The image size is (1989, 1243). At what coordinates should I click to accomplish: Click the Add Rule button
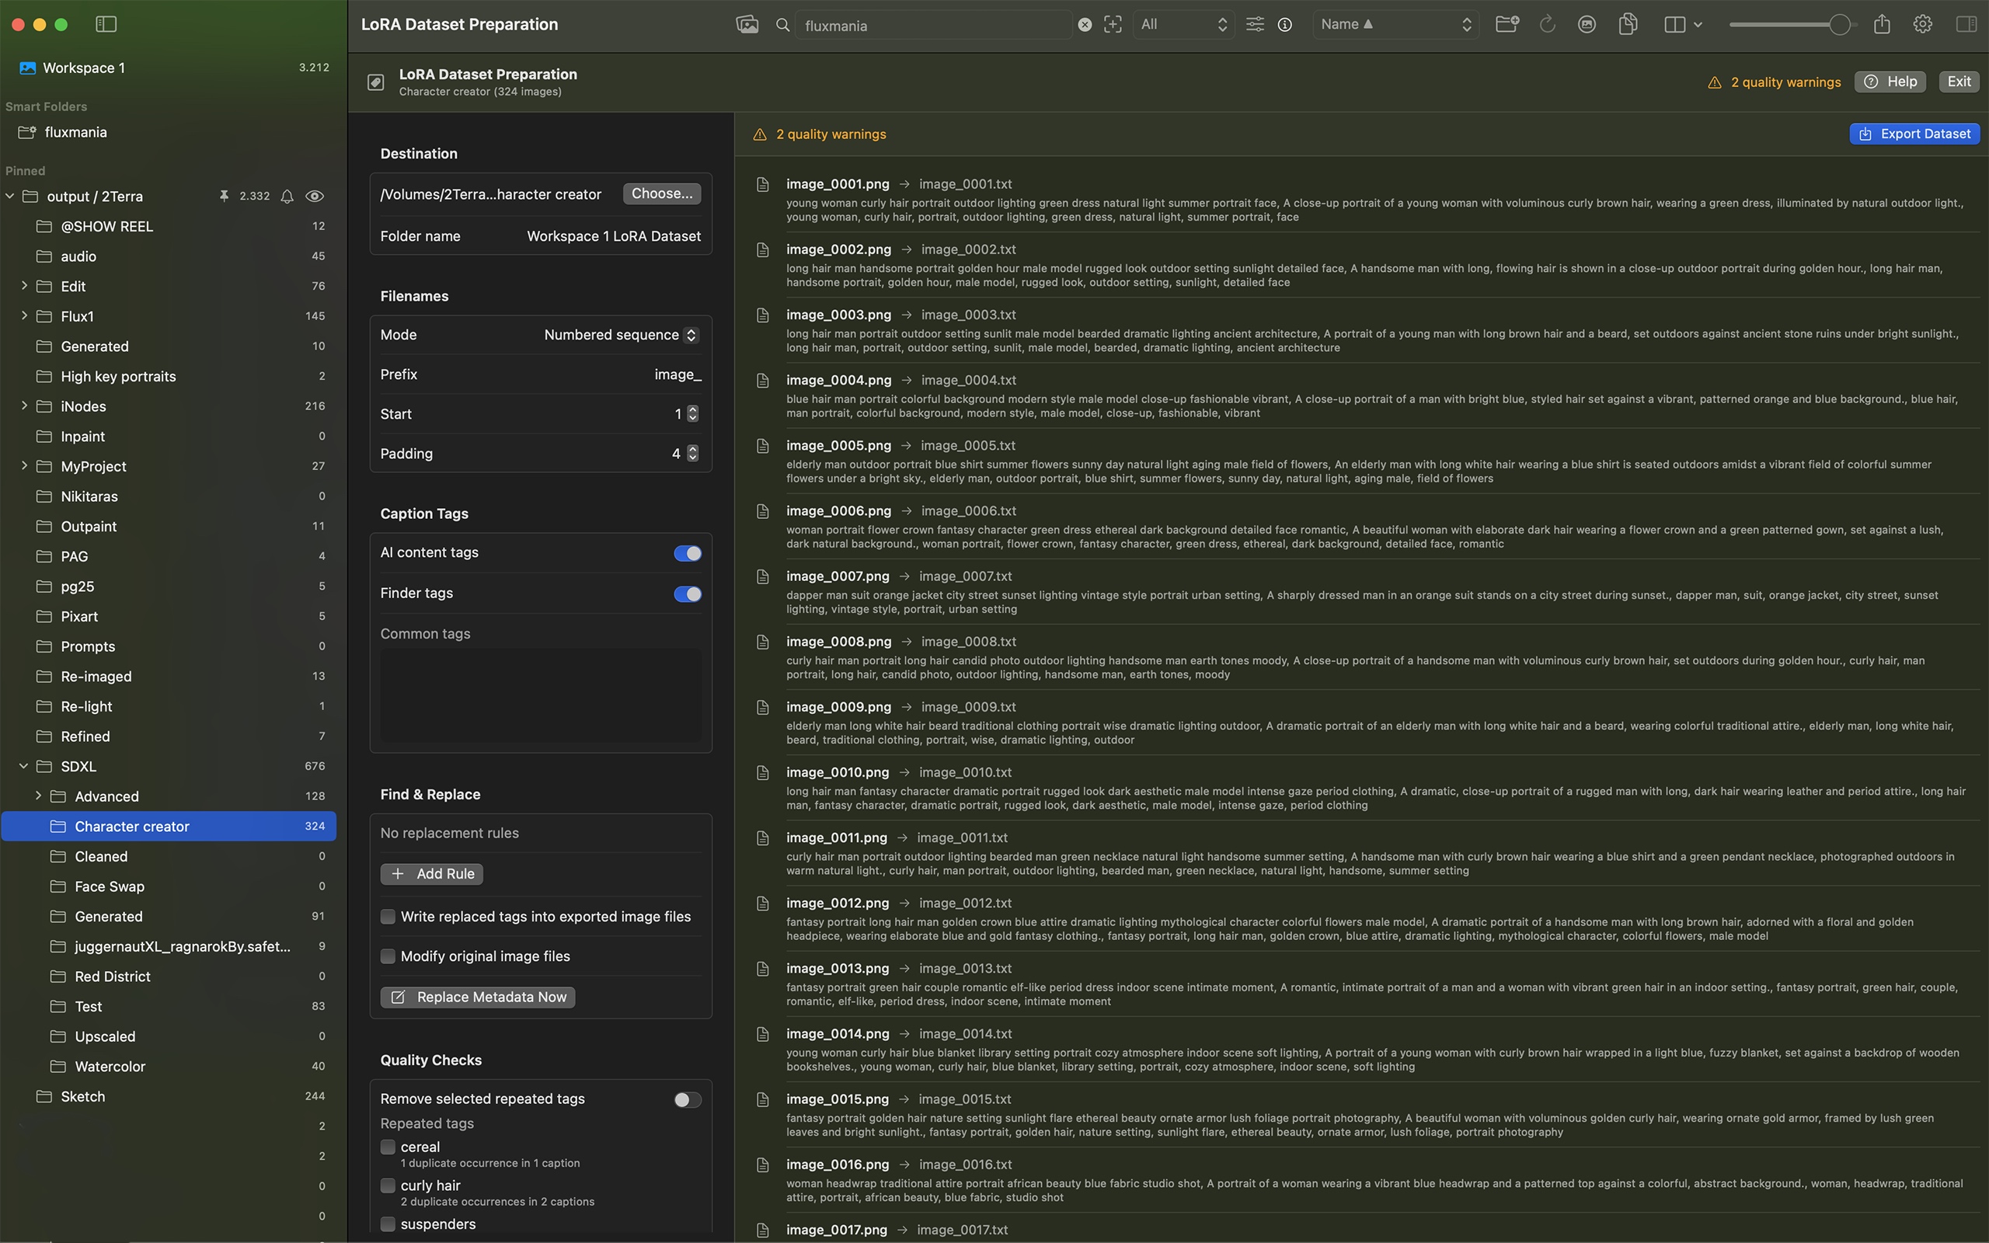(431, 874)
